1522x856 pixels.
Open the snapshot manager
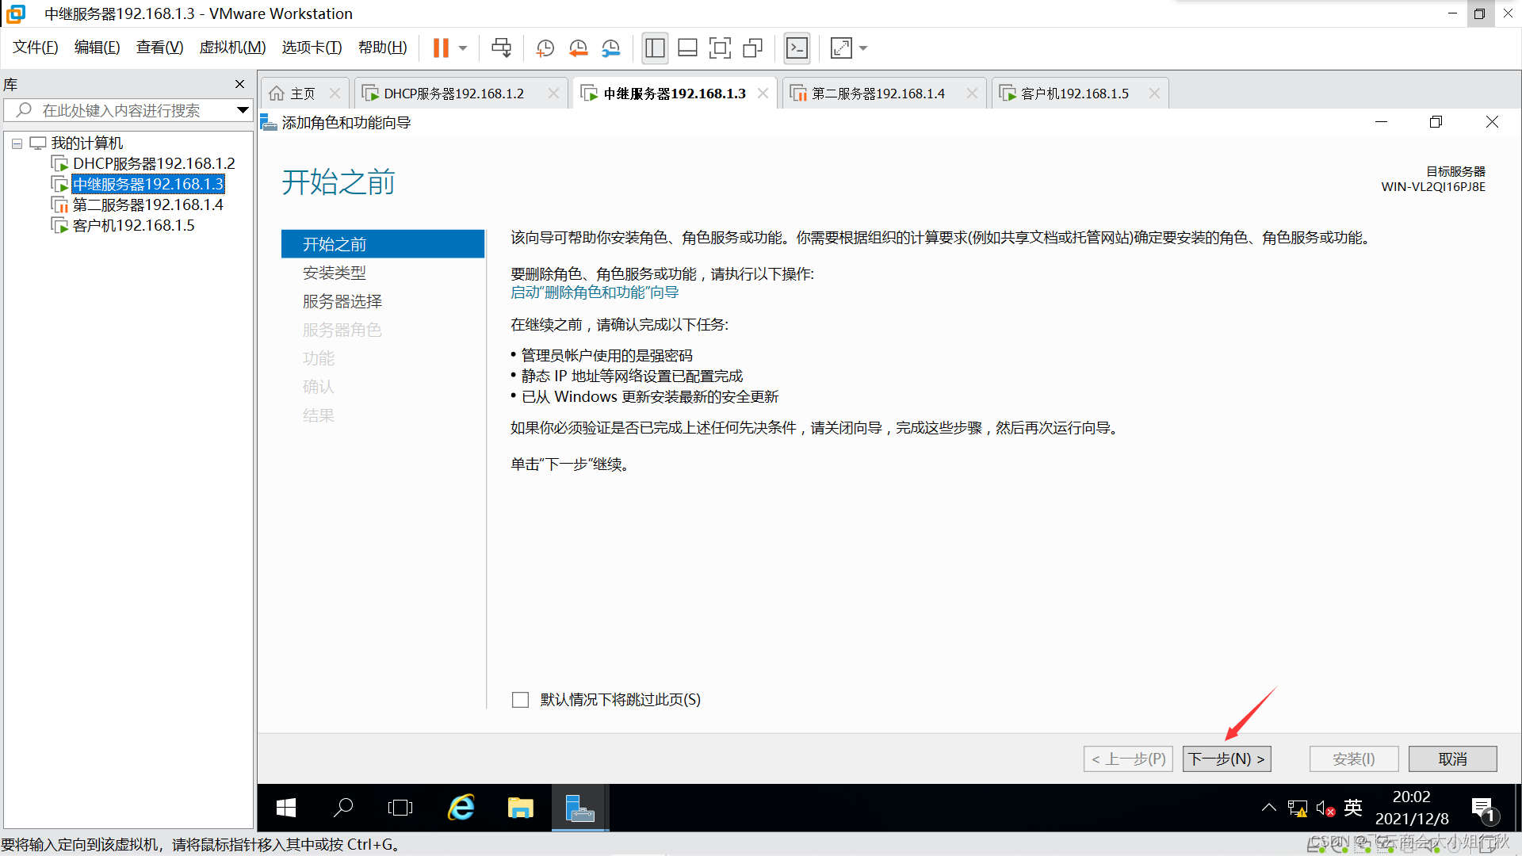[x=610, y=48]
